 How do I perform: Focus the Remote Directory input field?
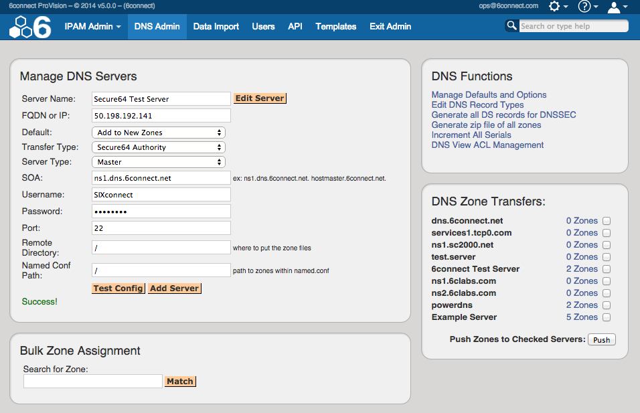pos(161,248)
